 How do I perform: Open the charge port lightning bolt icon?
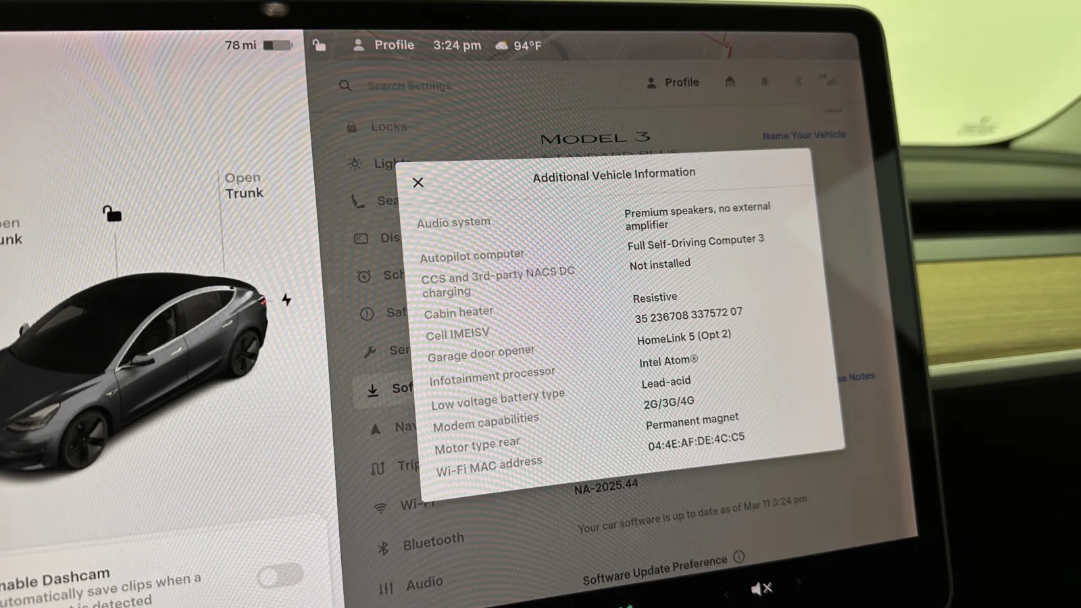(286, 299)
